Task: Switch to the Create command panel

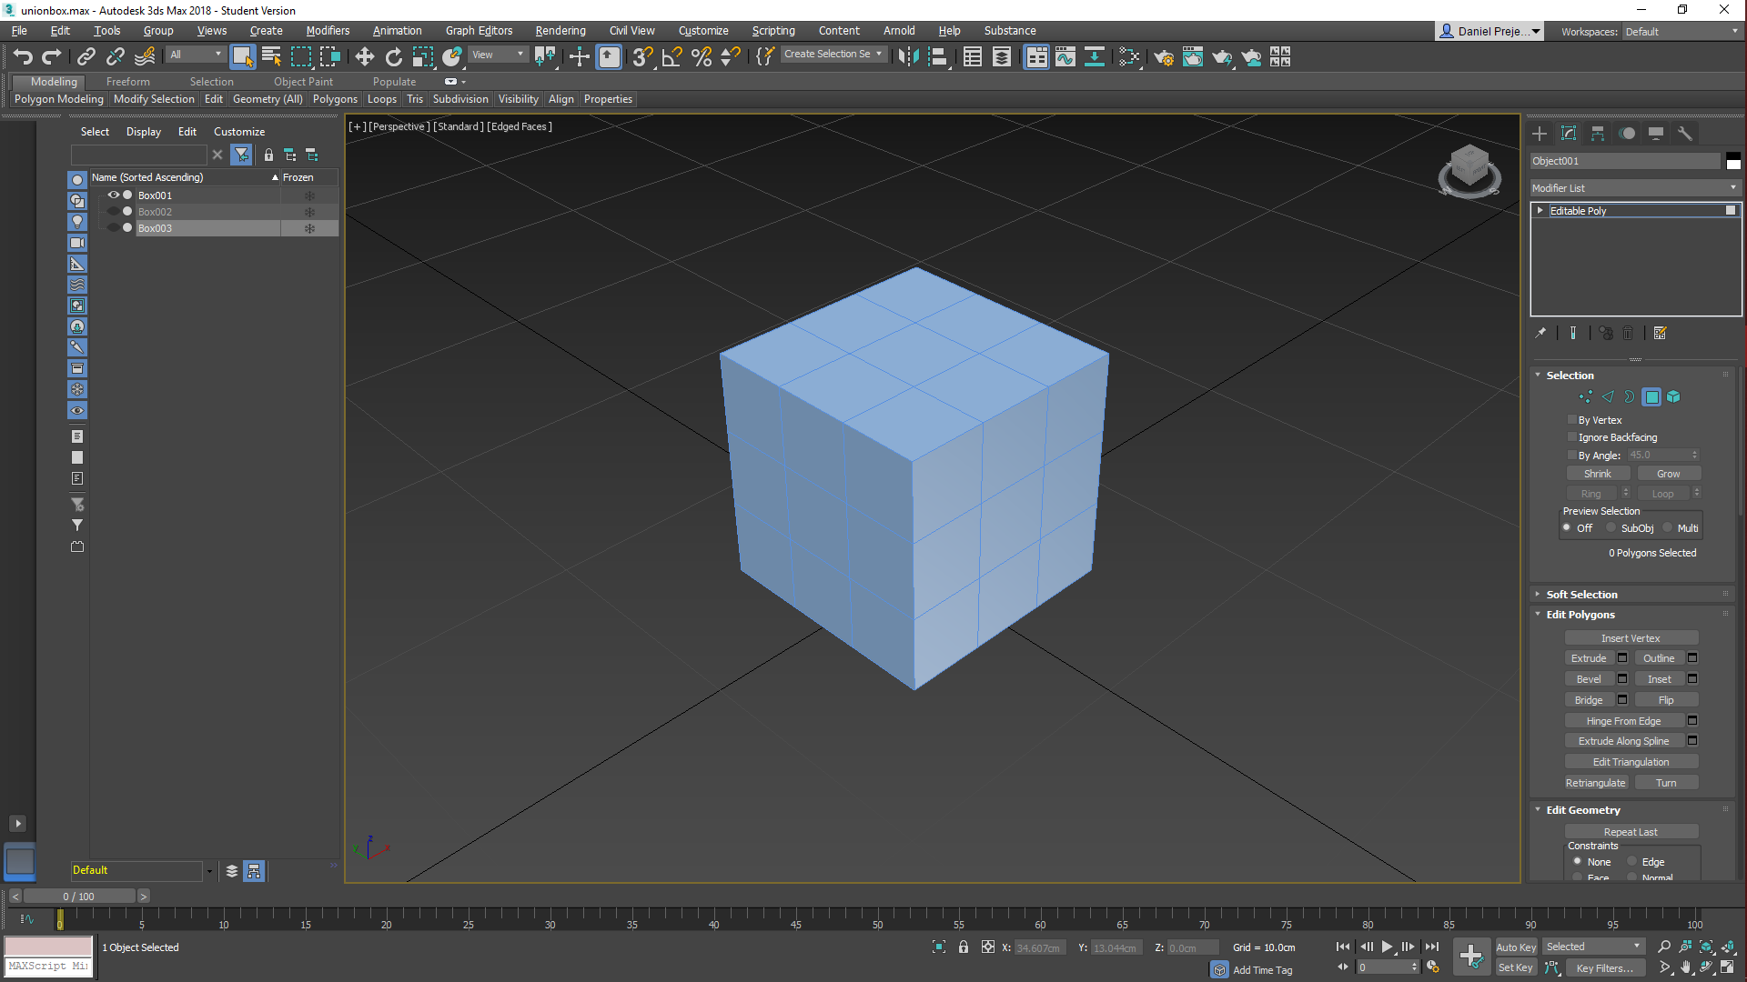Action: point(1540,134)
